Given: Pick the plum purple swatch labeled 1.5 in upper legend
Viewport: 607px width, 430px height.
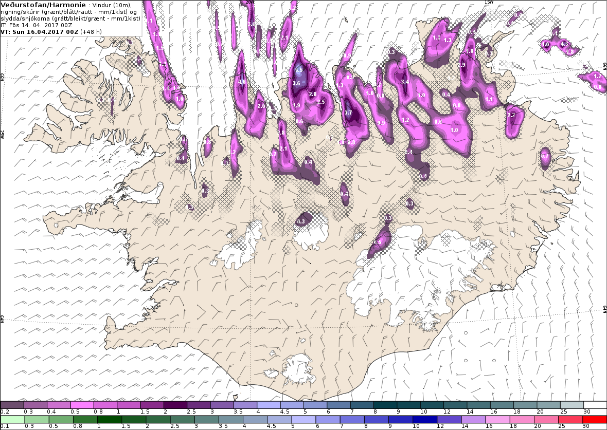Looking at the screenshot, I should [x=152, y=405].
